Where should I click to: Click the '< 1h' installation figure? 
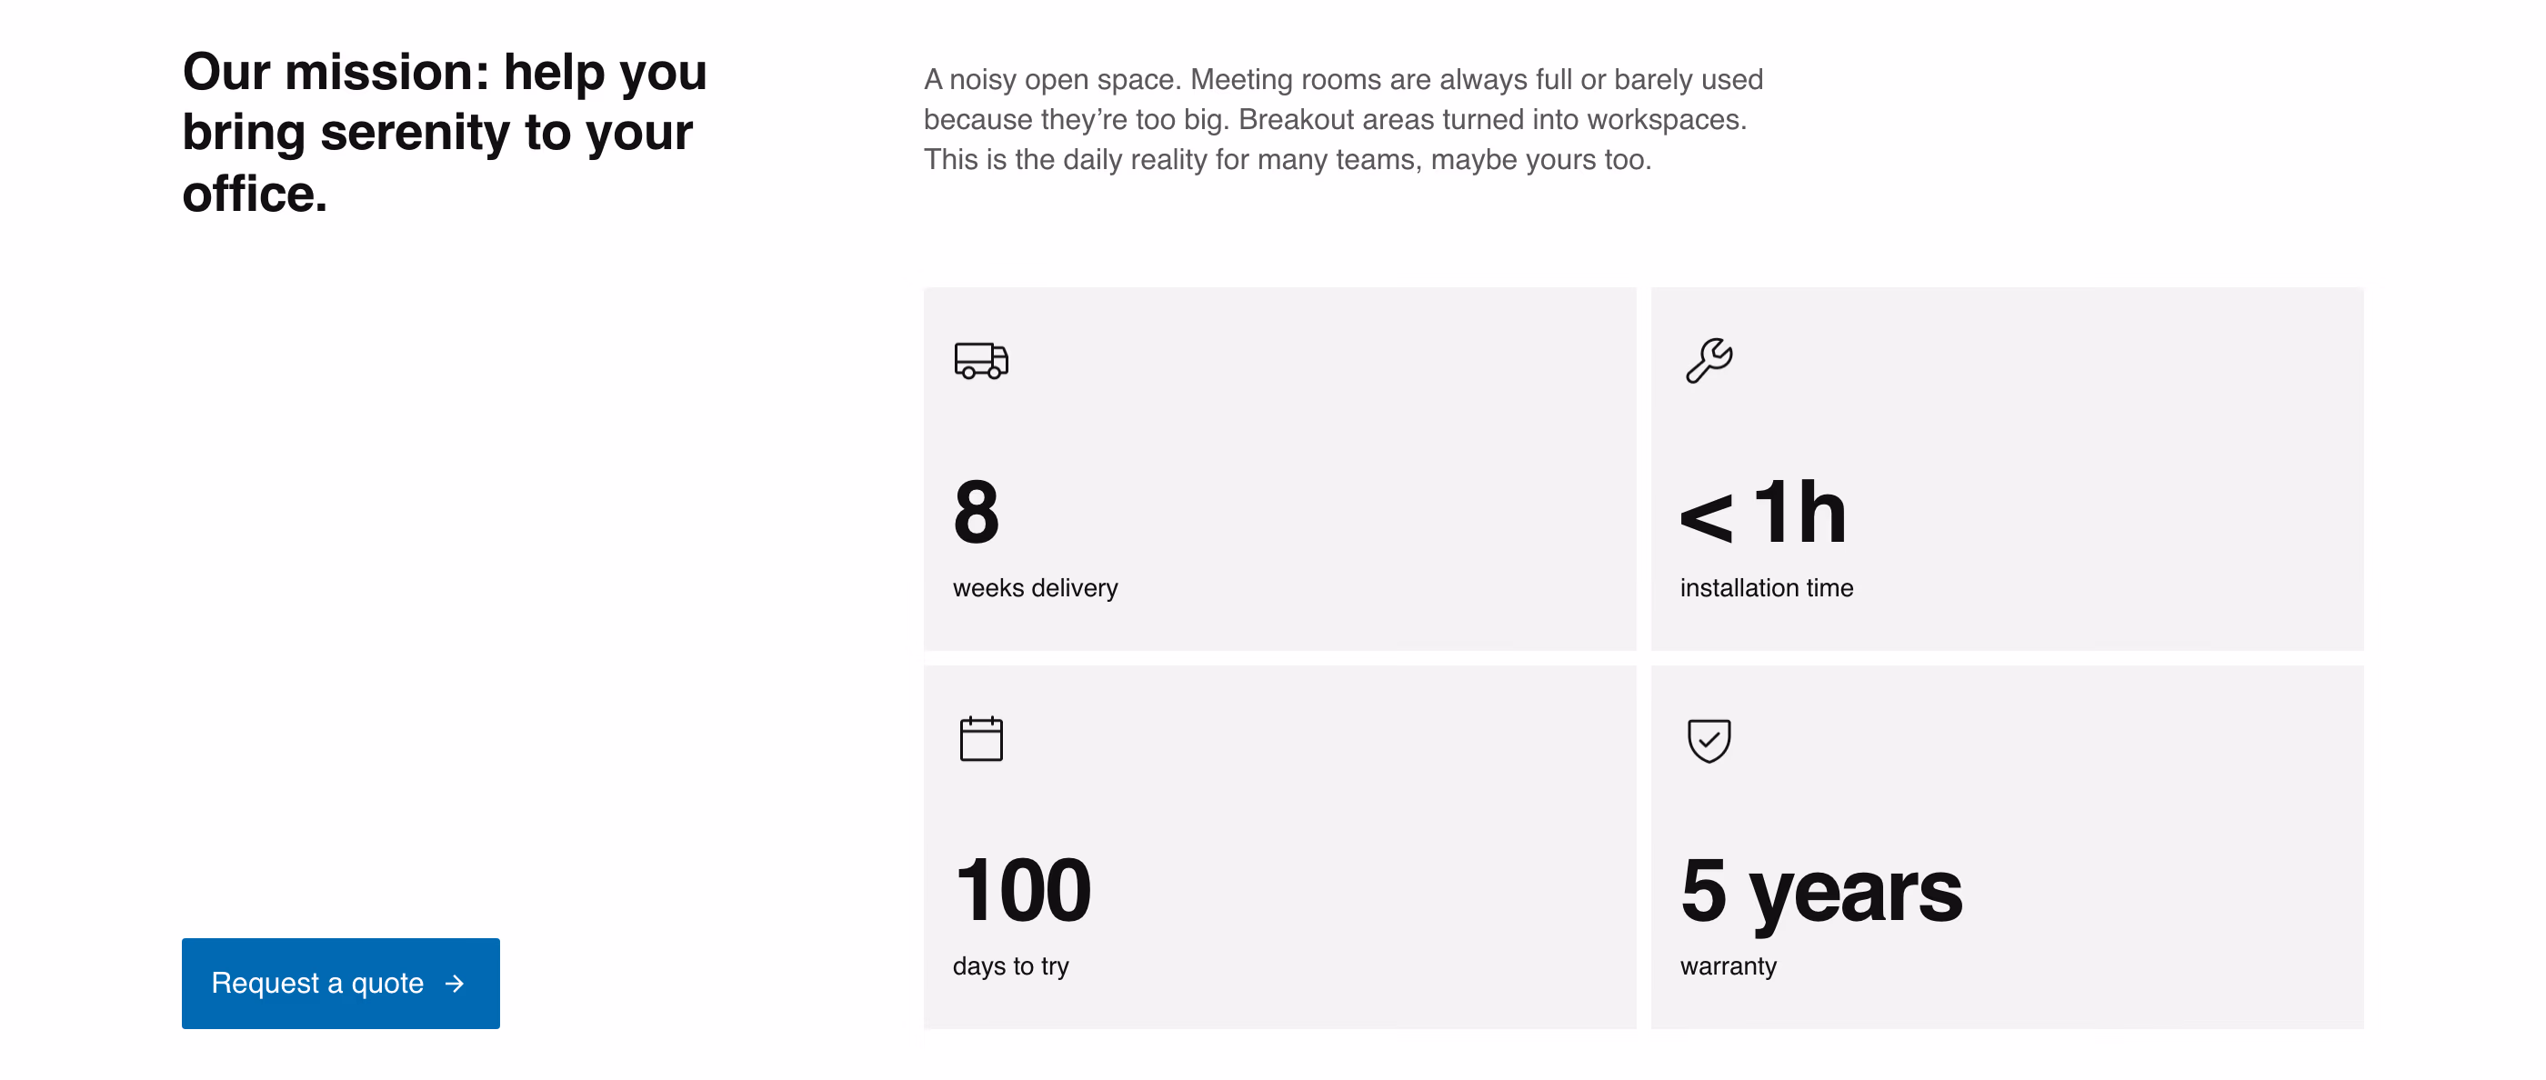pos(1762,512)
